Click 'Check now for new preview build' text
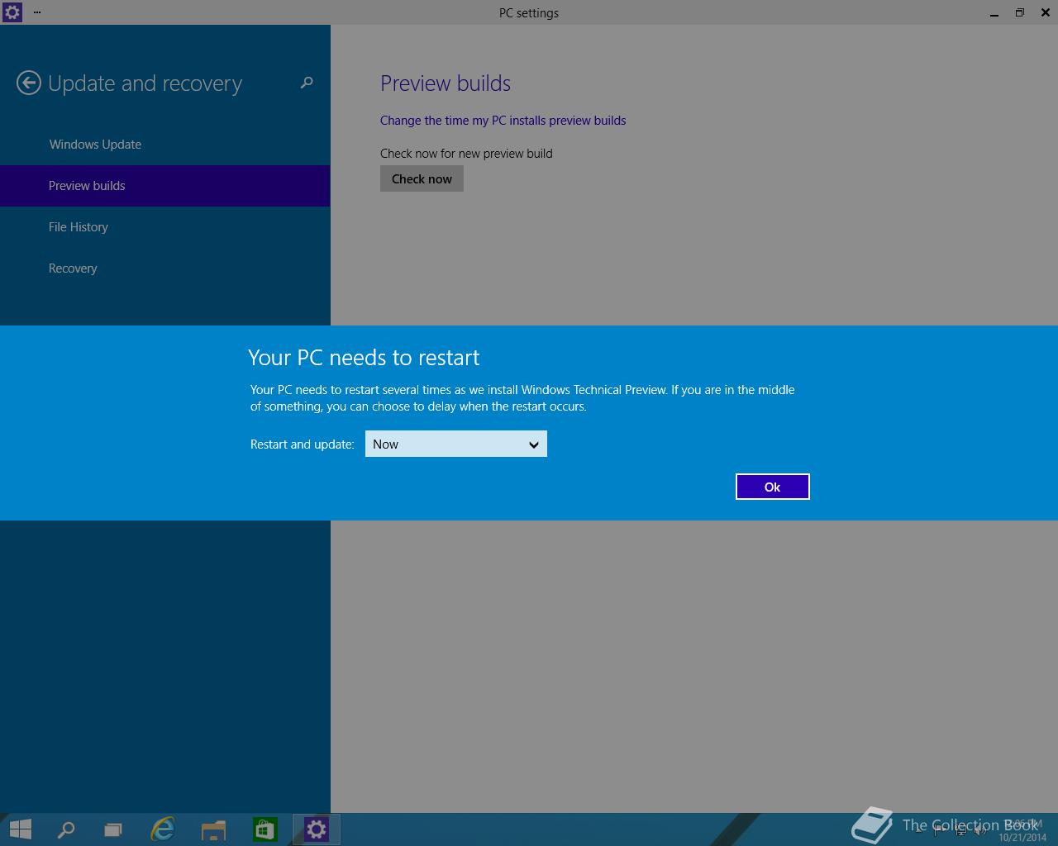Image resolution: width=1058 pixels, height=846 pixels. click(466, 154)
